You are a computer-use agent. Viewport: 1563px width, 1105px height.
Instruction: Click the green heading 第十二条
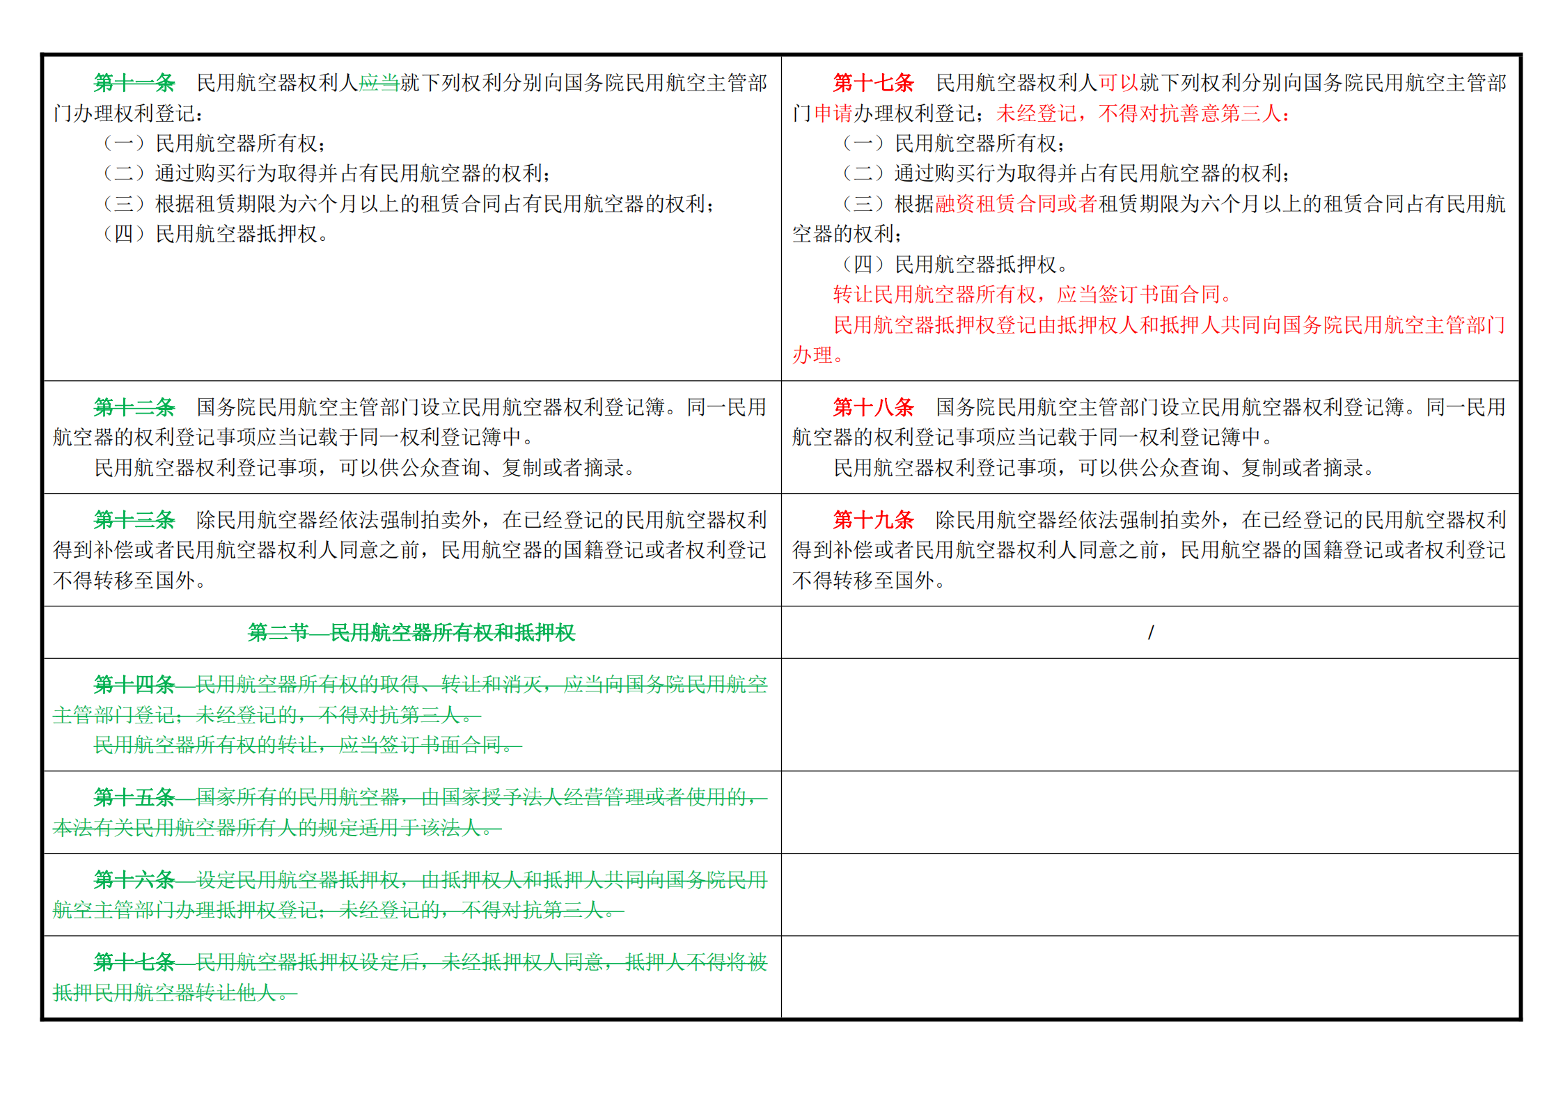click(x=134, y=407)
